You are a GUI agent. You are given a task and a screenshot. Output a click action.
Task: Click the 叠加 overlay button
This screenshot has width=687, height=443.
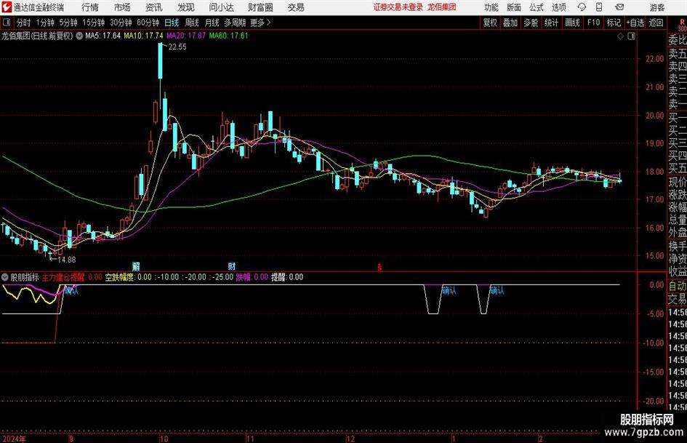pos(510,23)
